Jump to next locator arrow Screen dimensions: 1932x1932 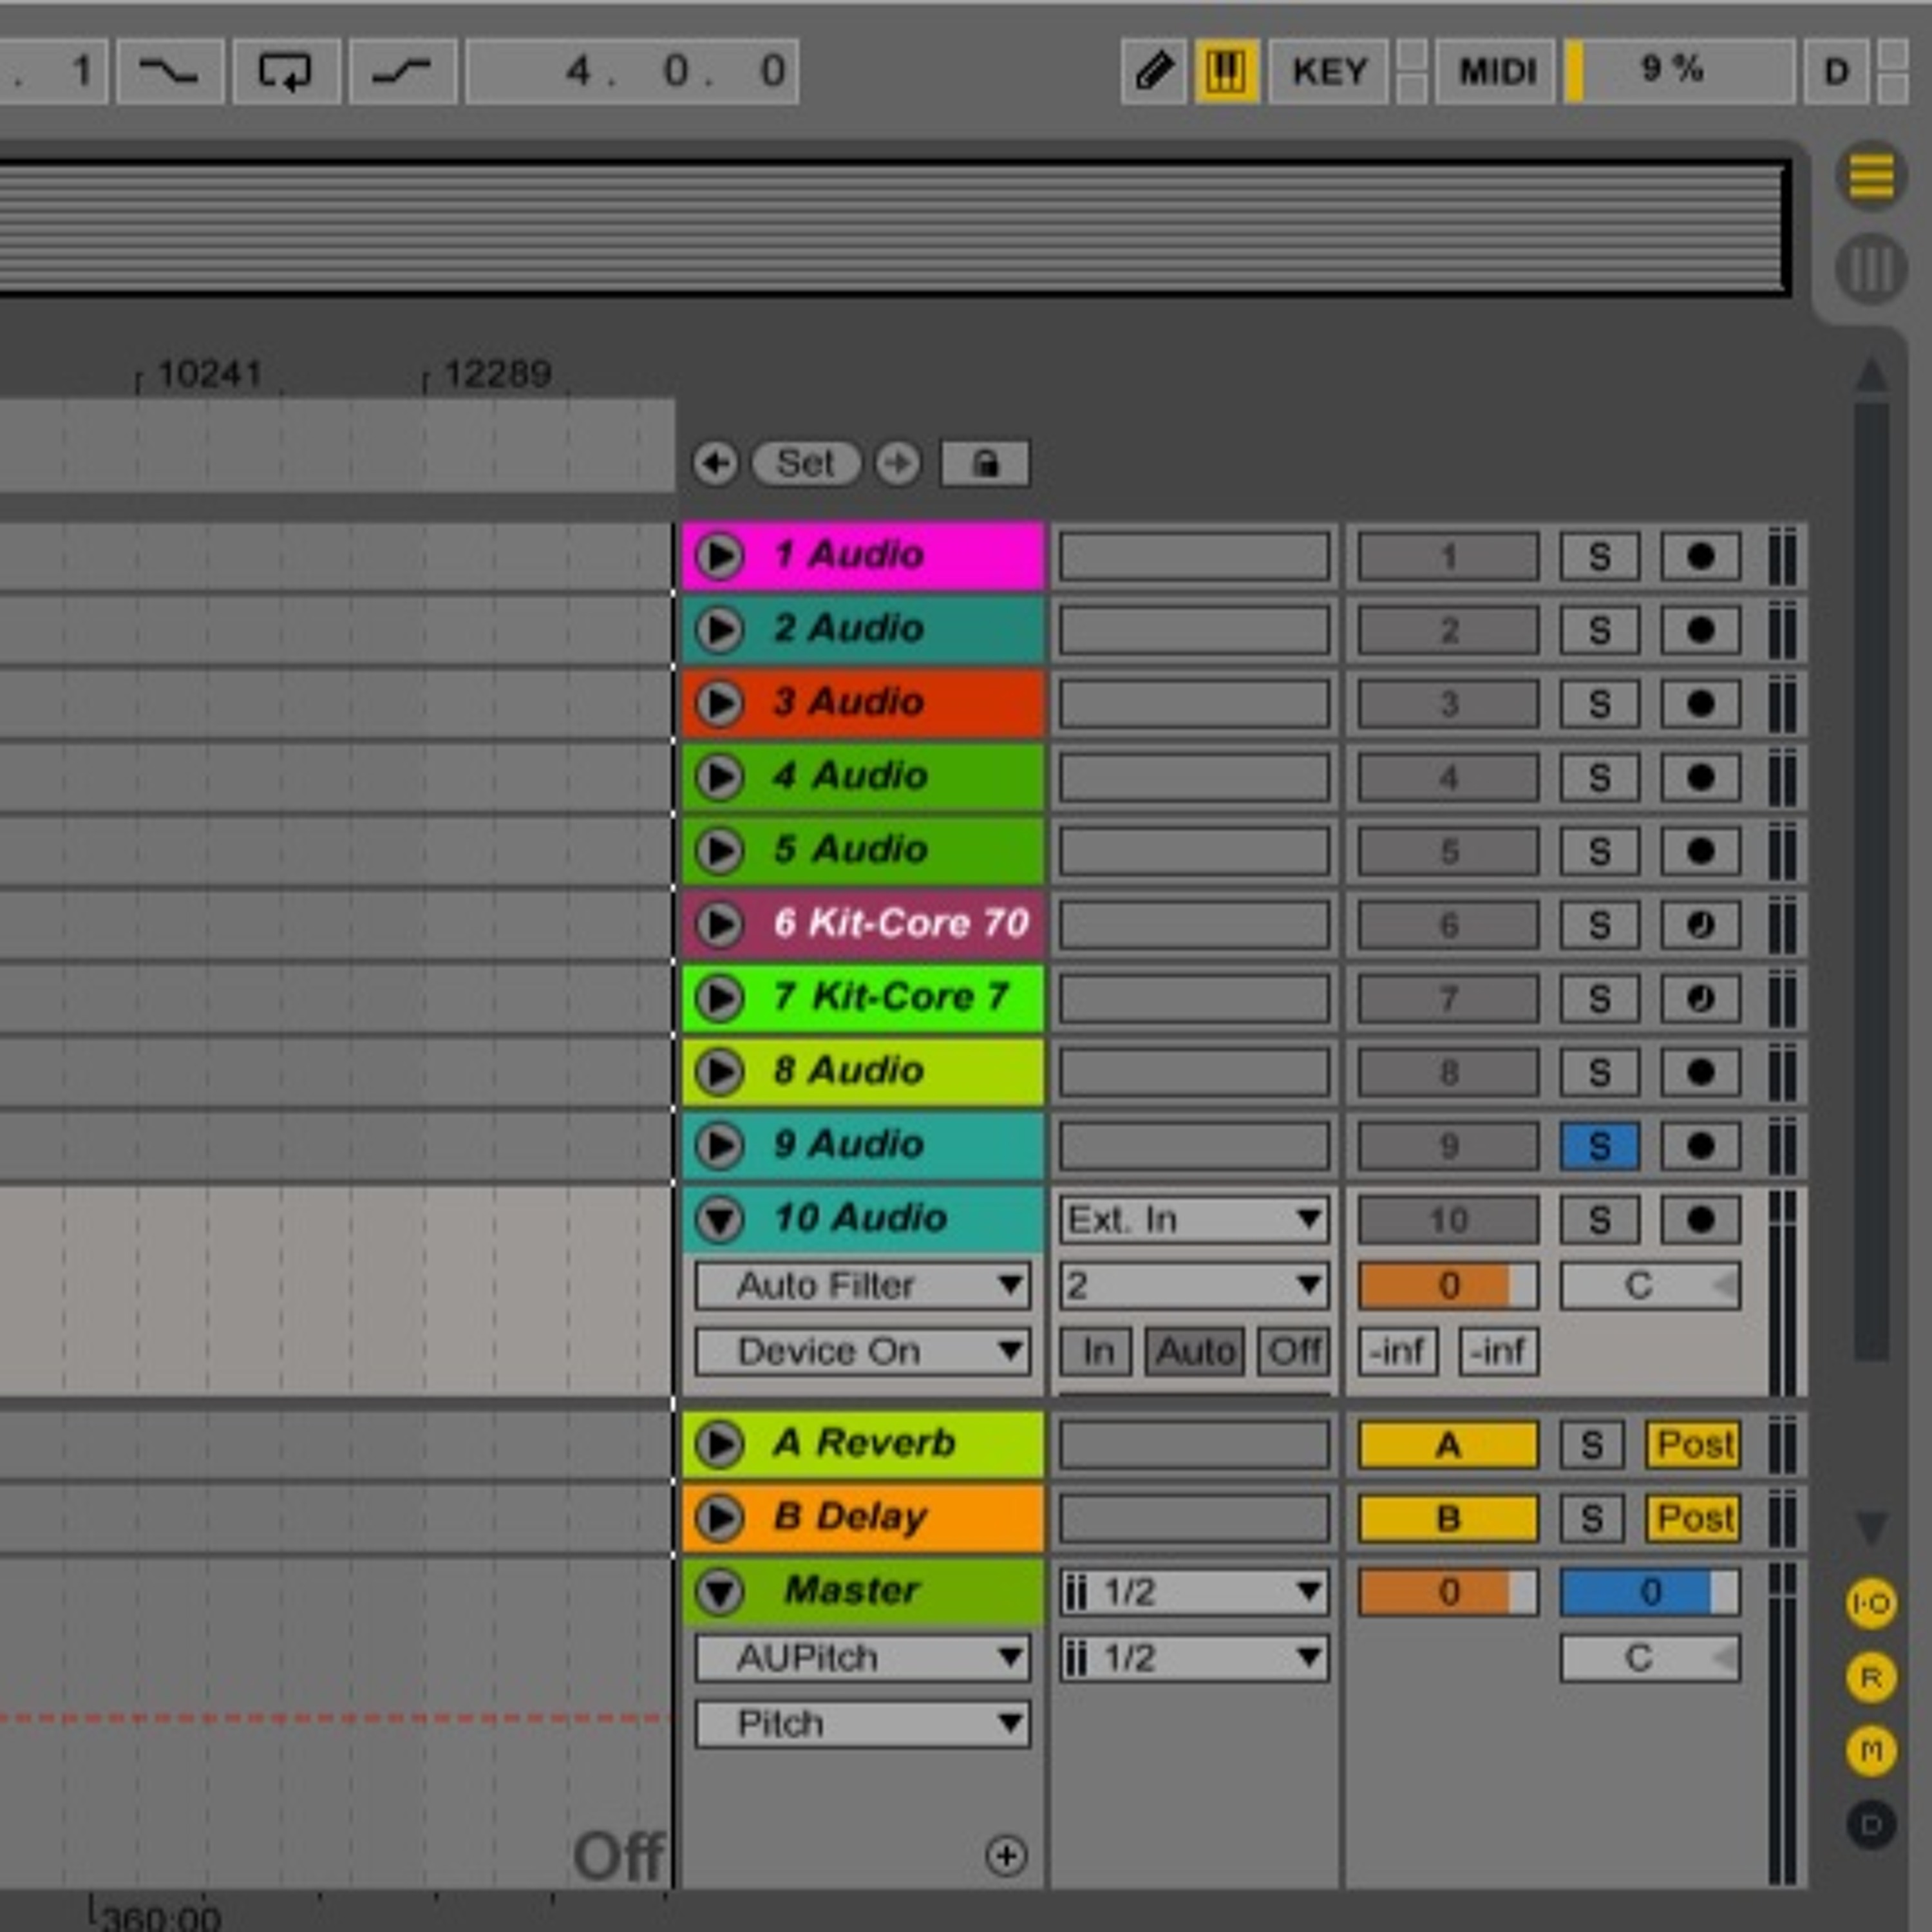point(898,463)
